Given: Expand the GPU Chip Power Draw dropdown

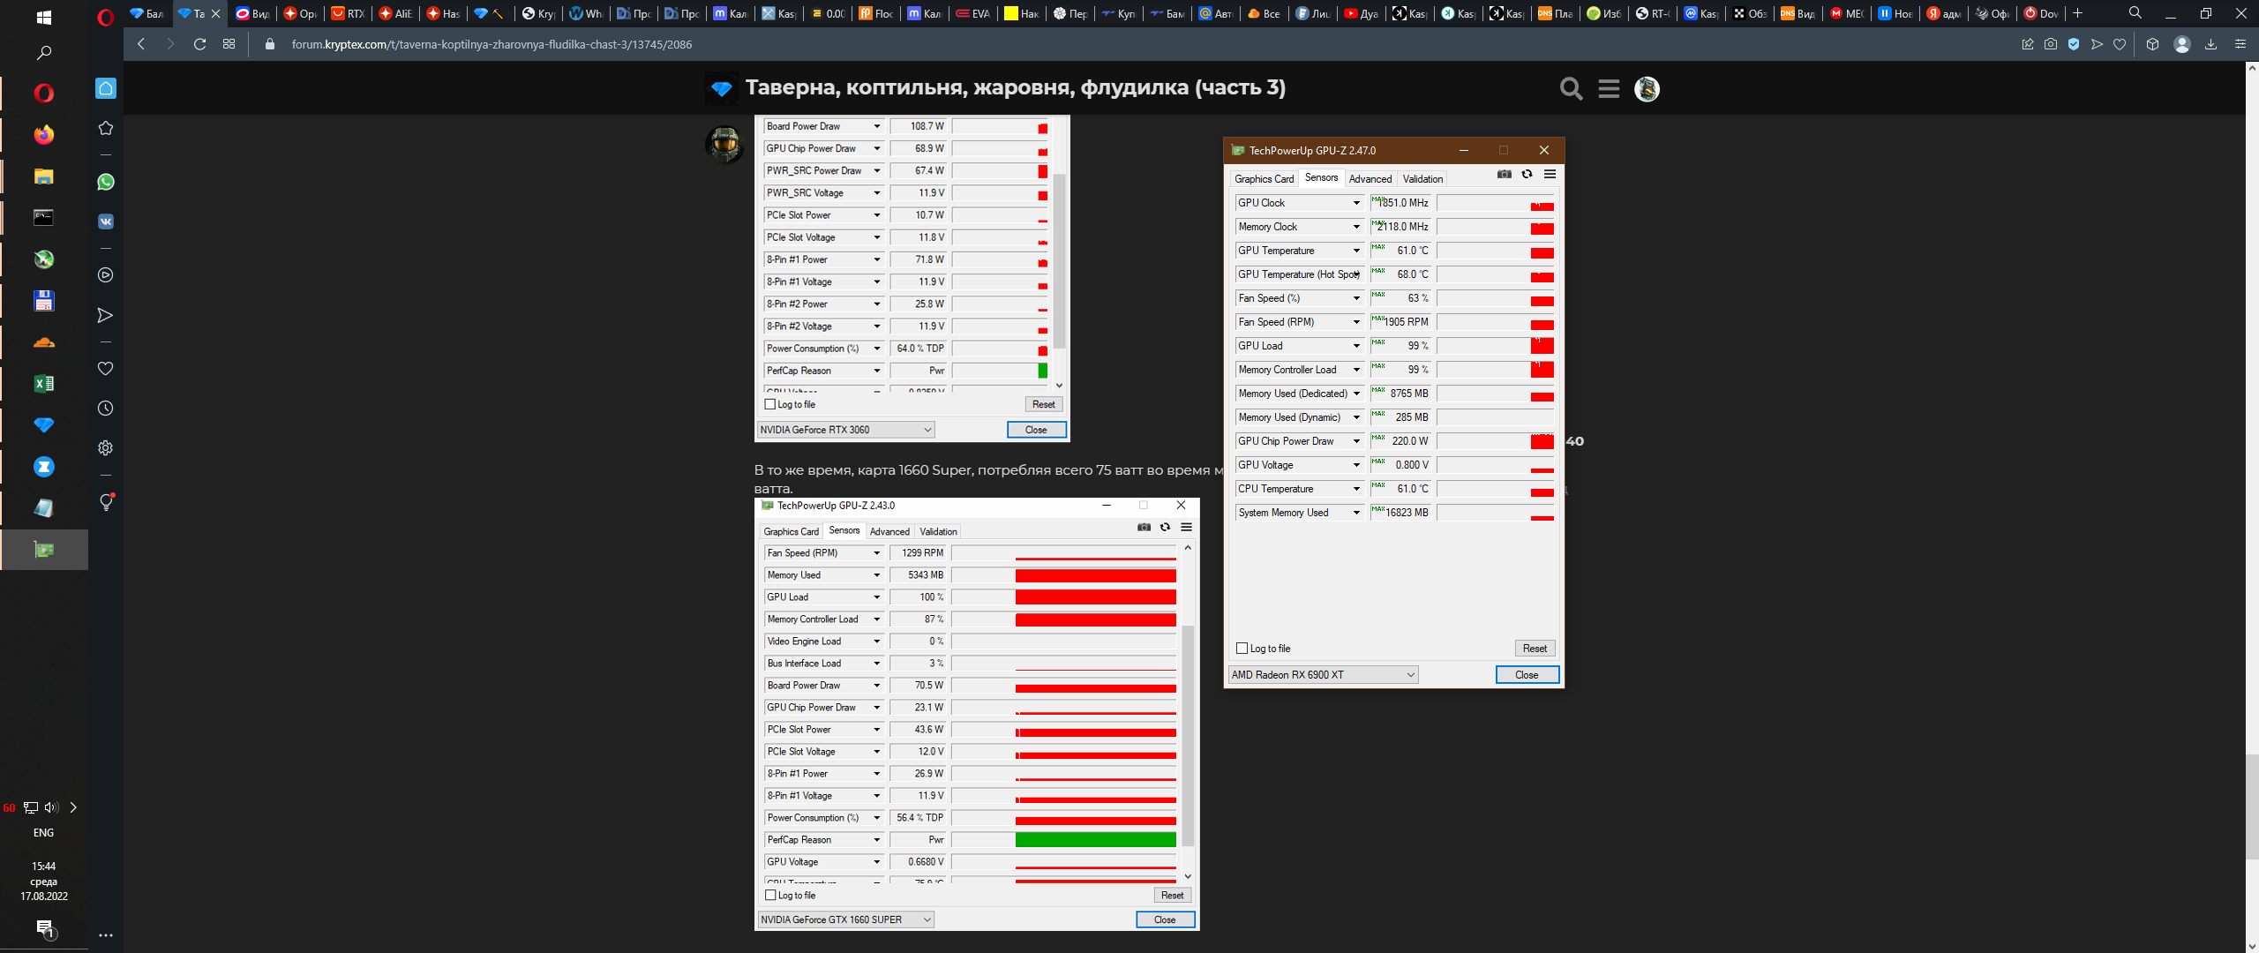Looking at the screenshot, I should coord(1356,441).
